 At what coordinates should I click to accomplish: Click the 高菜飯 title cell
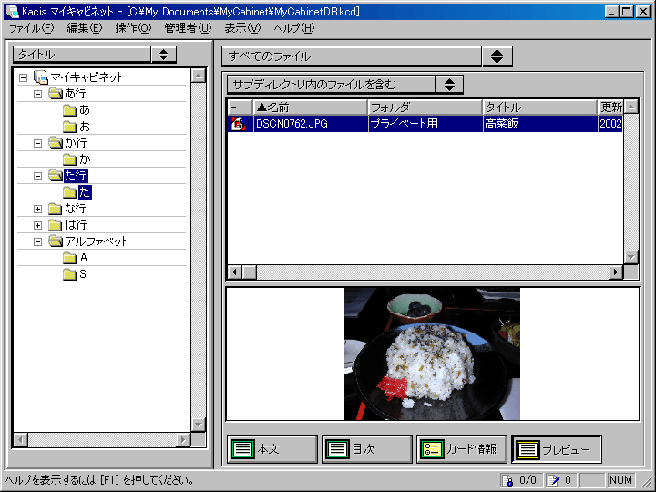[x=501, y=124]
